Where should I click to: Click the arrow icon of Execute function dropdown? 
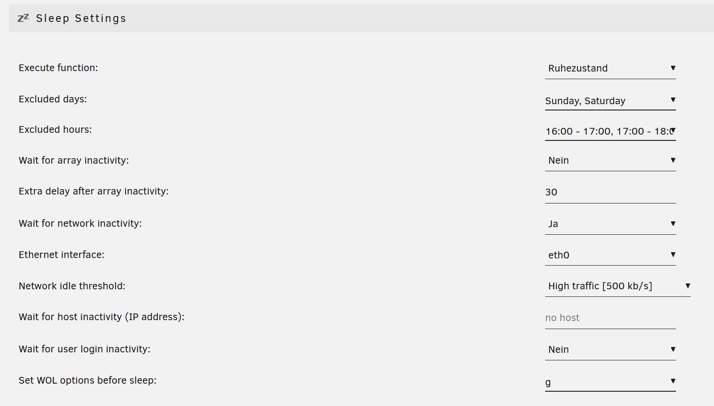673,68
